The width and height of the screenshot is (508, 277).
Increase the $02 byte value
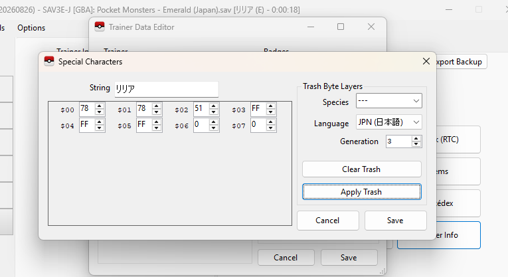coord(214,106)
